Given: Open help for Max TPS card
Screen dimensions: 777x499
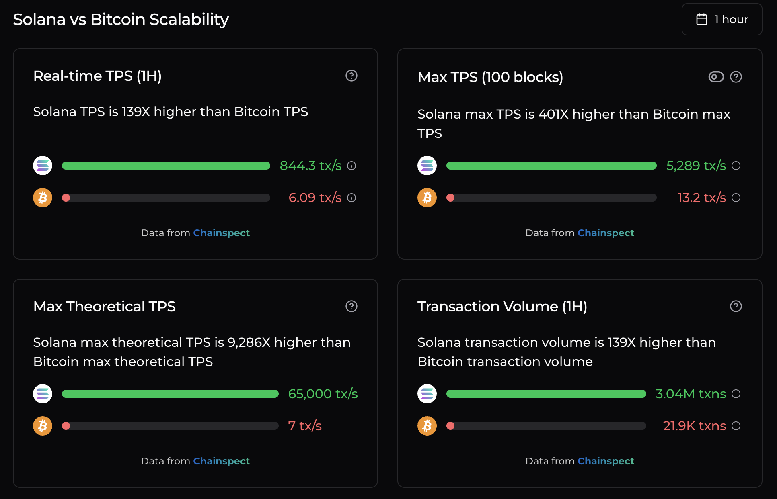Looking at the screenshot, I should click(736, 77).
